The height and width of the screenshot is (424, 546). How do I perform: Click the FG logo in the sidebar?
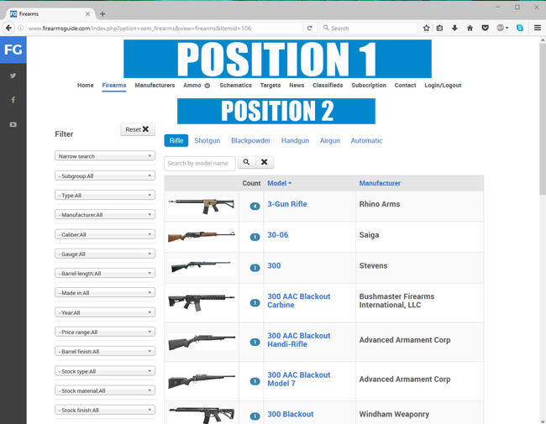coord(13,50)
